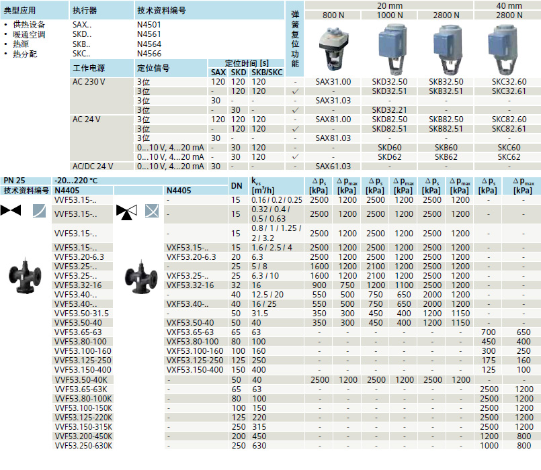Click the 40 mm stroke header
541x470 pixels.
pyautogui.click(x=509, y=6)
